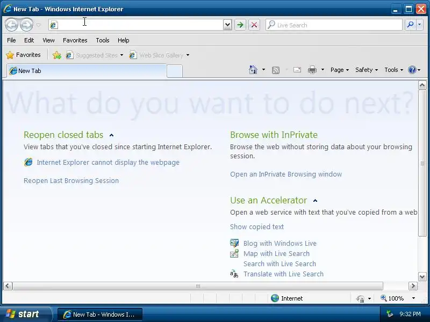
Task: Click the Home page icon
Action: (253, 70)
